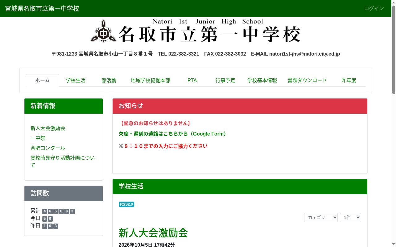Open the 書類ダウンロード tab
Image resolution: width=396 pixels, height=247 pixels.
[x=307, y=80]
